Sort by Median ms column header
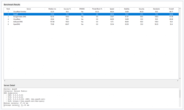Image resolution: width=184 pixels, height=110 pixels. (x=52, y=9)
